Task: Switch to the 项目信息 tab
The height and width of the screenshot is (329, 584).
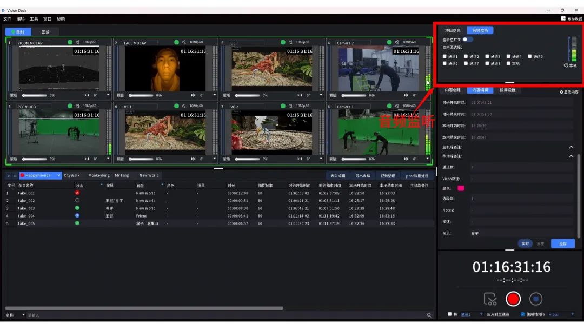Action: pos(453,30)
